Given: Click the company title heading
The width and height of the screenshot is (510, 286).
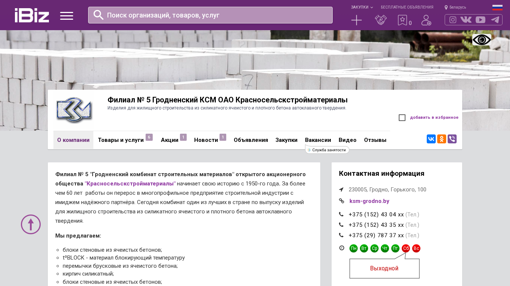Looking at the screenshot, I should click(x=227, y=100).
